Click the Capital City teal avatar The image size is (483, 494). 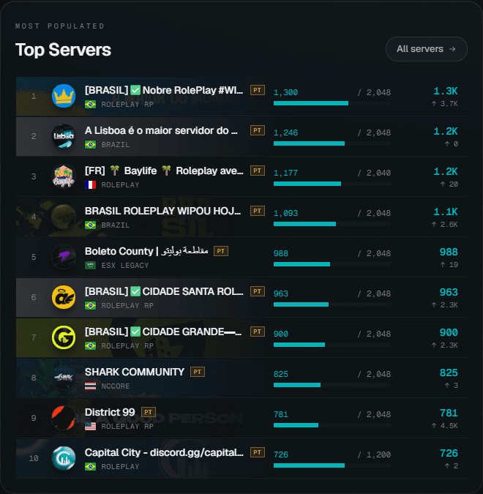[64, 458]
